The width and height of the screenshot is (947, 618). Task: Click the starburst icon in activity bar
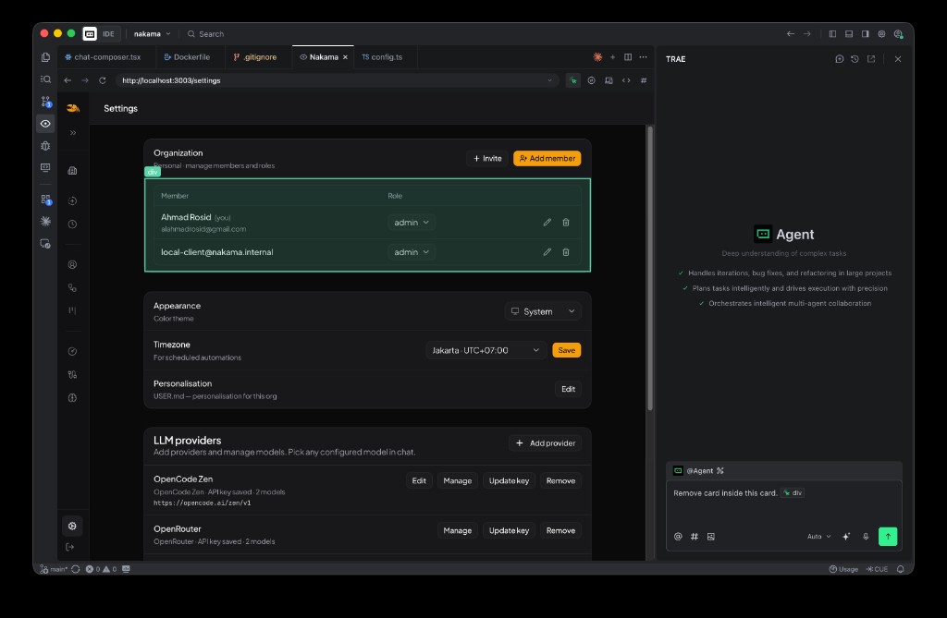pyautogui.click(x=45, y=222)
